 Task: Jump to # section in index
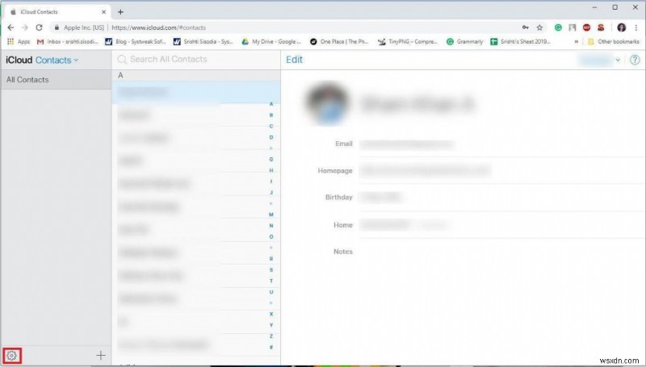point(271,348)
